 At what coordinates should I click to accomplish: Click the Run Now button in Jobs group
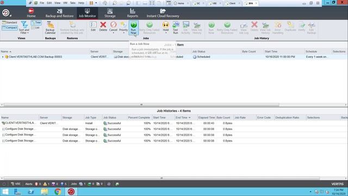pos(133,28)
